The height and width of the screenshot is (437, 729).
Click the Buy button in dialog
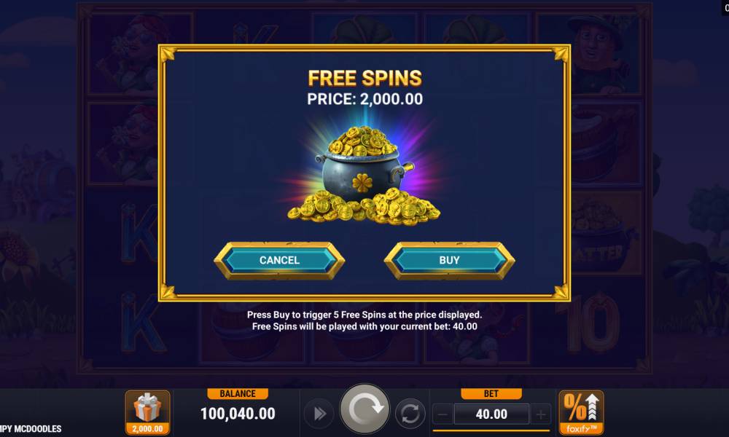coord(449,261)
